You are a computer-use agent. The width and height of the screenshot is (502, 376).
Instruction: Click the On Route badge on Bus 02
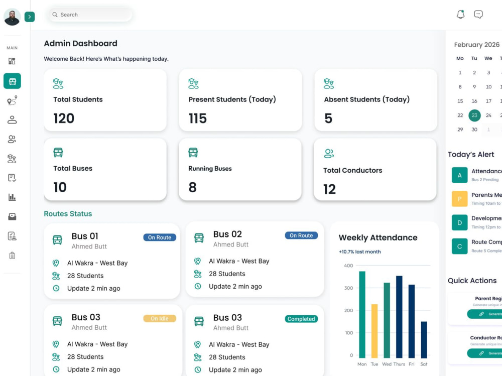tap(301, 235)
